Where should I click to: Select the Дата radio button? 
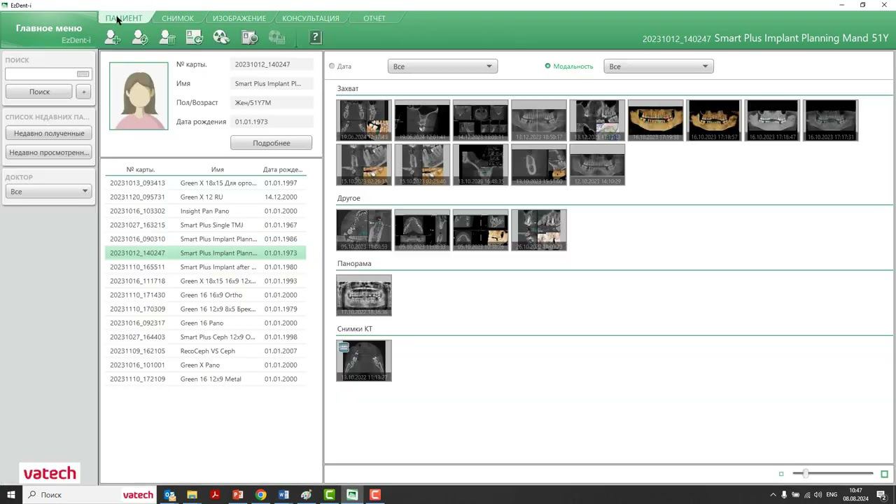point(332,66)
